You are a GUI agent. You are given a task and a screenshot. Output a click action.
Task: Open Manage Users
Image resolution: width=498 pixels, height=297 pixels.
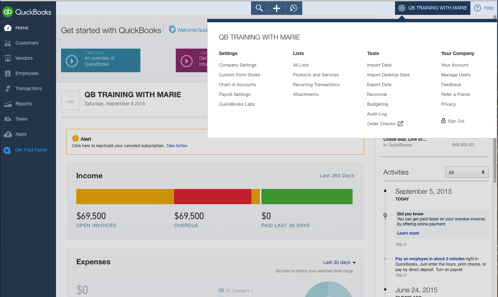click(456, 75)
